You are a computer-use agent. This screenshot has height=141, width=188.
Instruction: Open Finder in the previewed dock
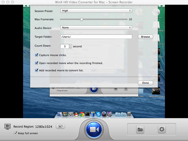click(59, 114)
